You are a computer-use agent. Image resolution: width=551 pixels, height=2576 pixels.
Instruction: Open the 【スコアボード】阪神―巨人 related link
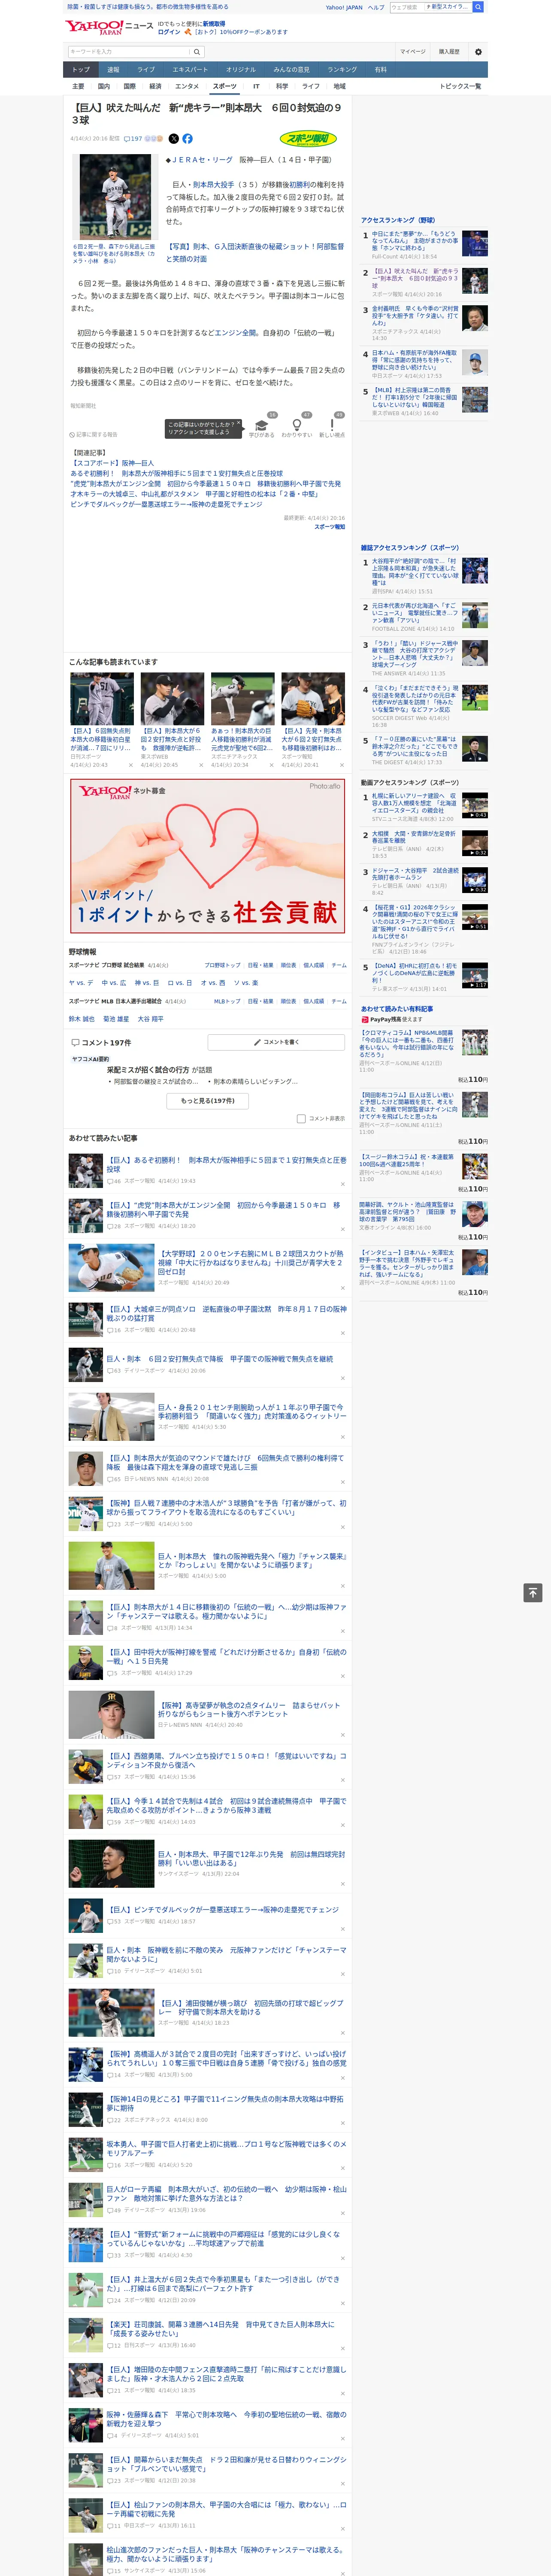point(112,463)
